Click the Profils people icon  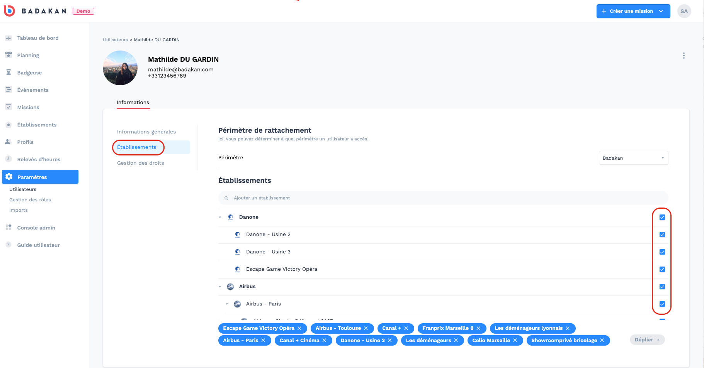tap(9, 142)
